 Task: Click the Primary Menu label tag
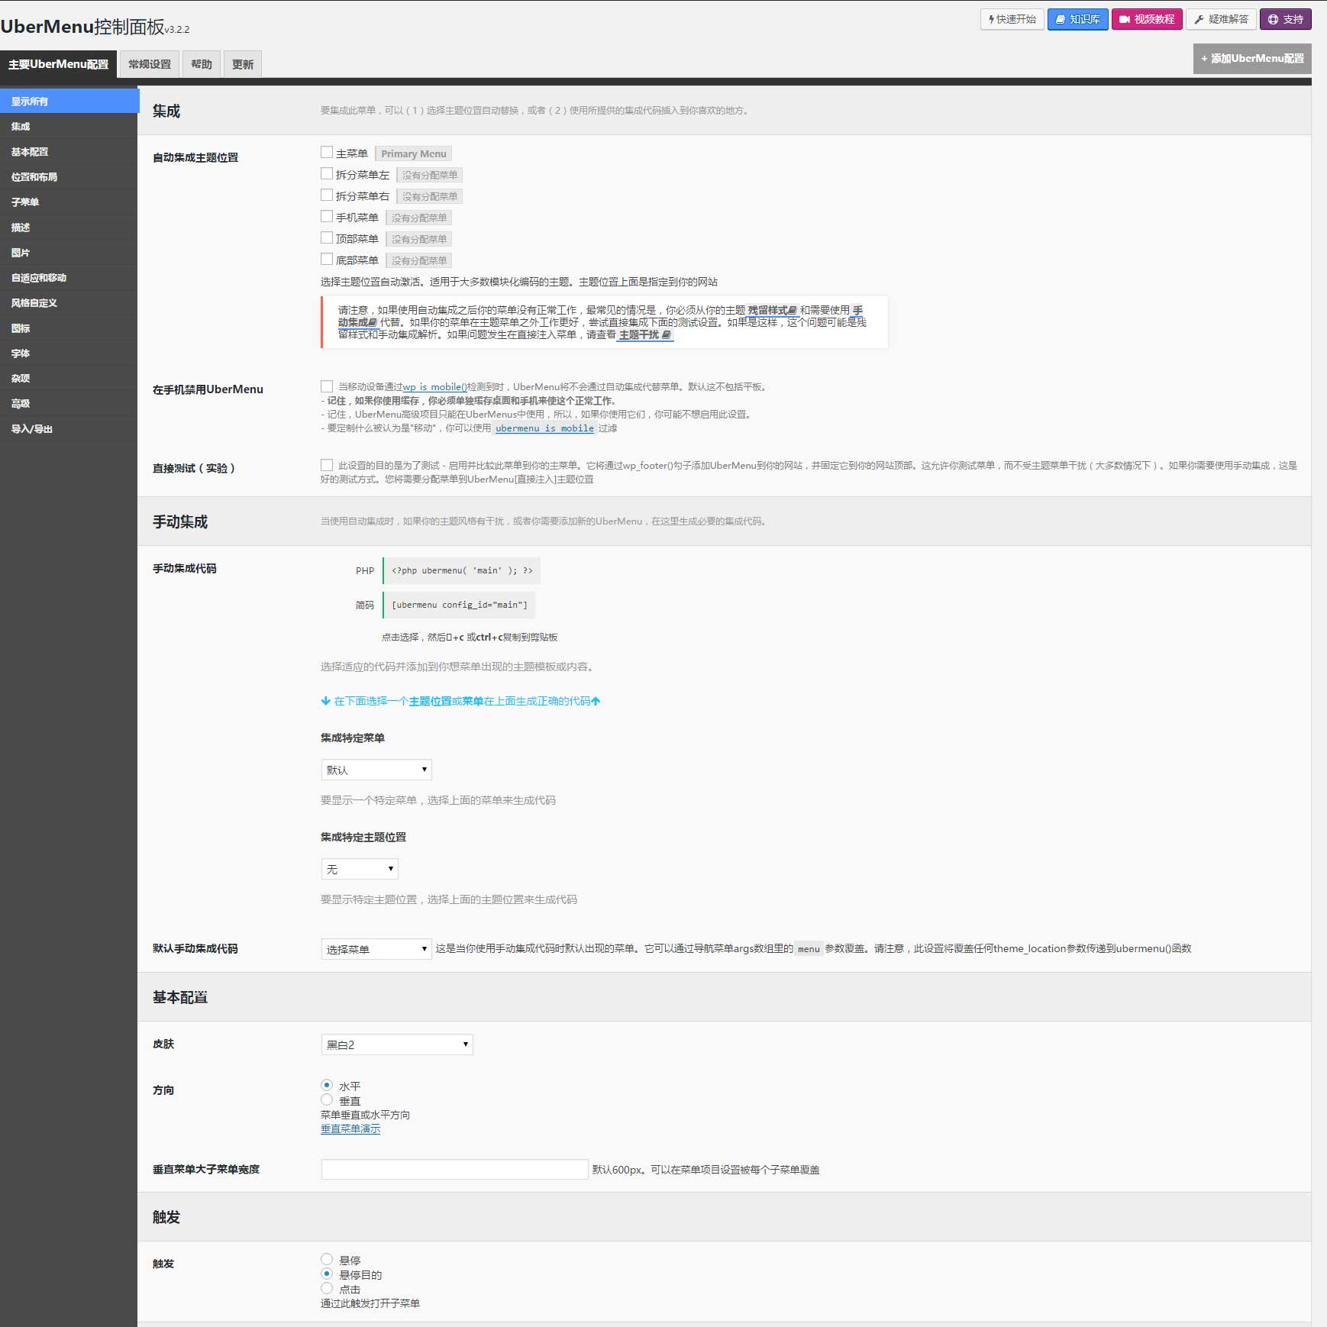(x=413, y=153)
